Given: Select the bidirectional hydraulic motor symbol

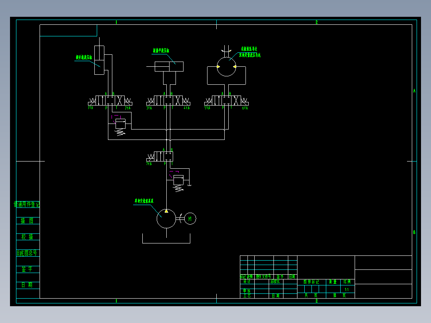Looking at the screenshot, I should (x=226, y=66).
